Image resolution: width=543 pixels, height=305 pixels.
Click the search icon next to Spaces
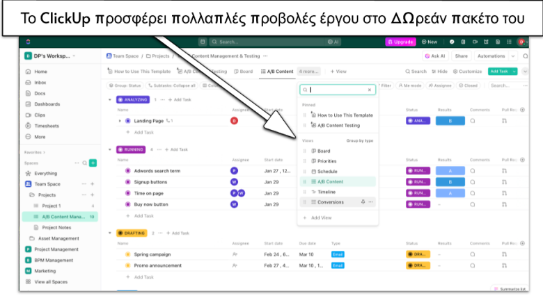coord(84,163)
